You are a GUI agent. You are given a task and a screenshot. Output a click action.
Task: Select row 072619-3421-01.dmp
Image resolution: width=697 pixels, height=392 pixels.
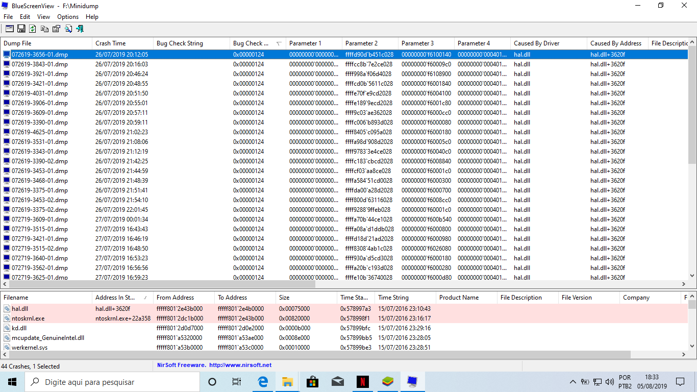coord(344,84)
